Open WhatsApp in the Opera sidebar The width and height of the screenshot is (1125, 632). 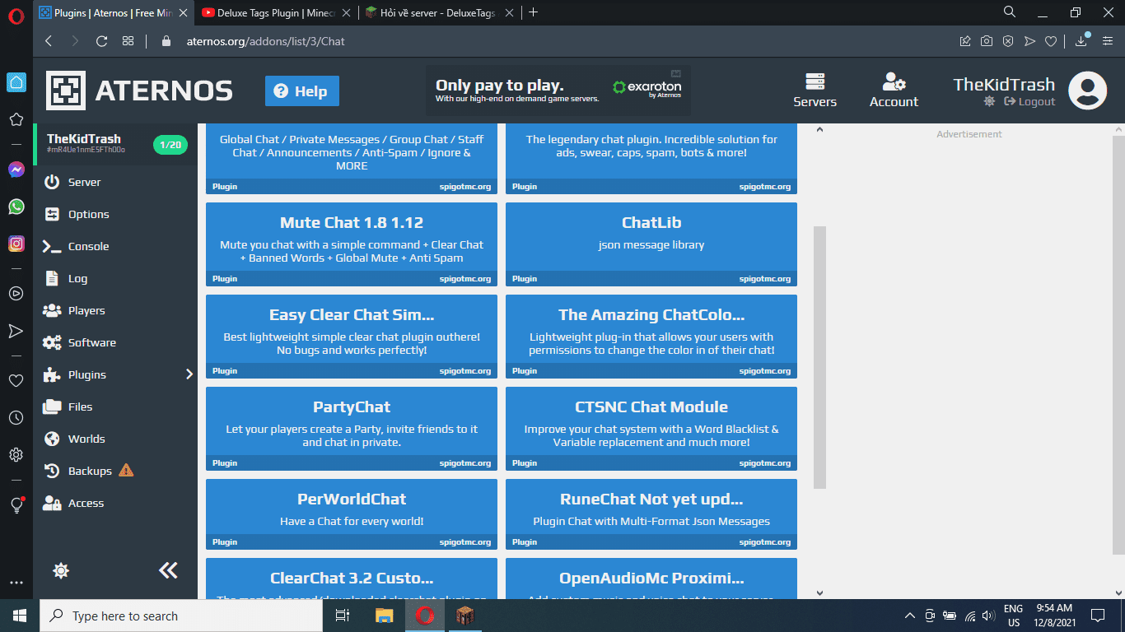(x=16, y=207)
